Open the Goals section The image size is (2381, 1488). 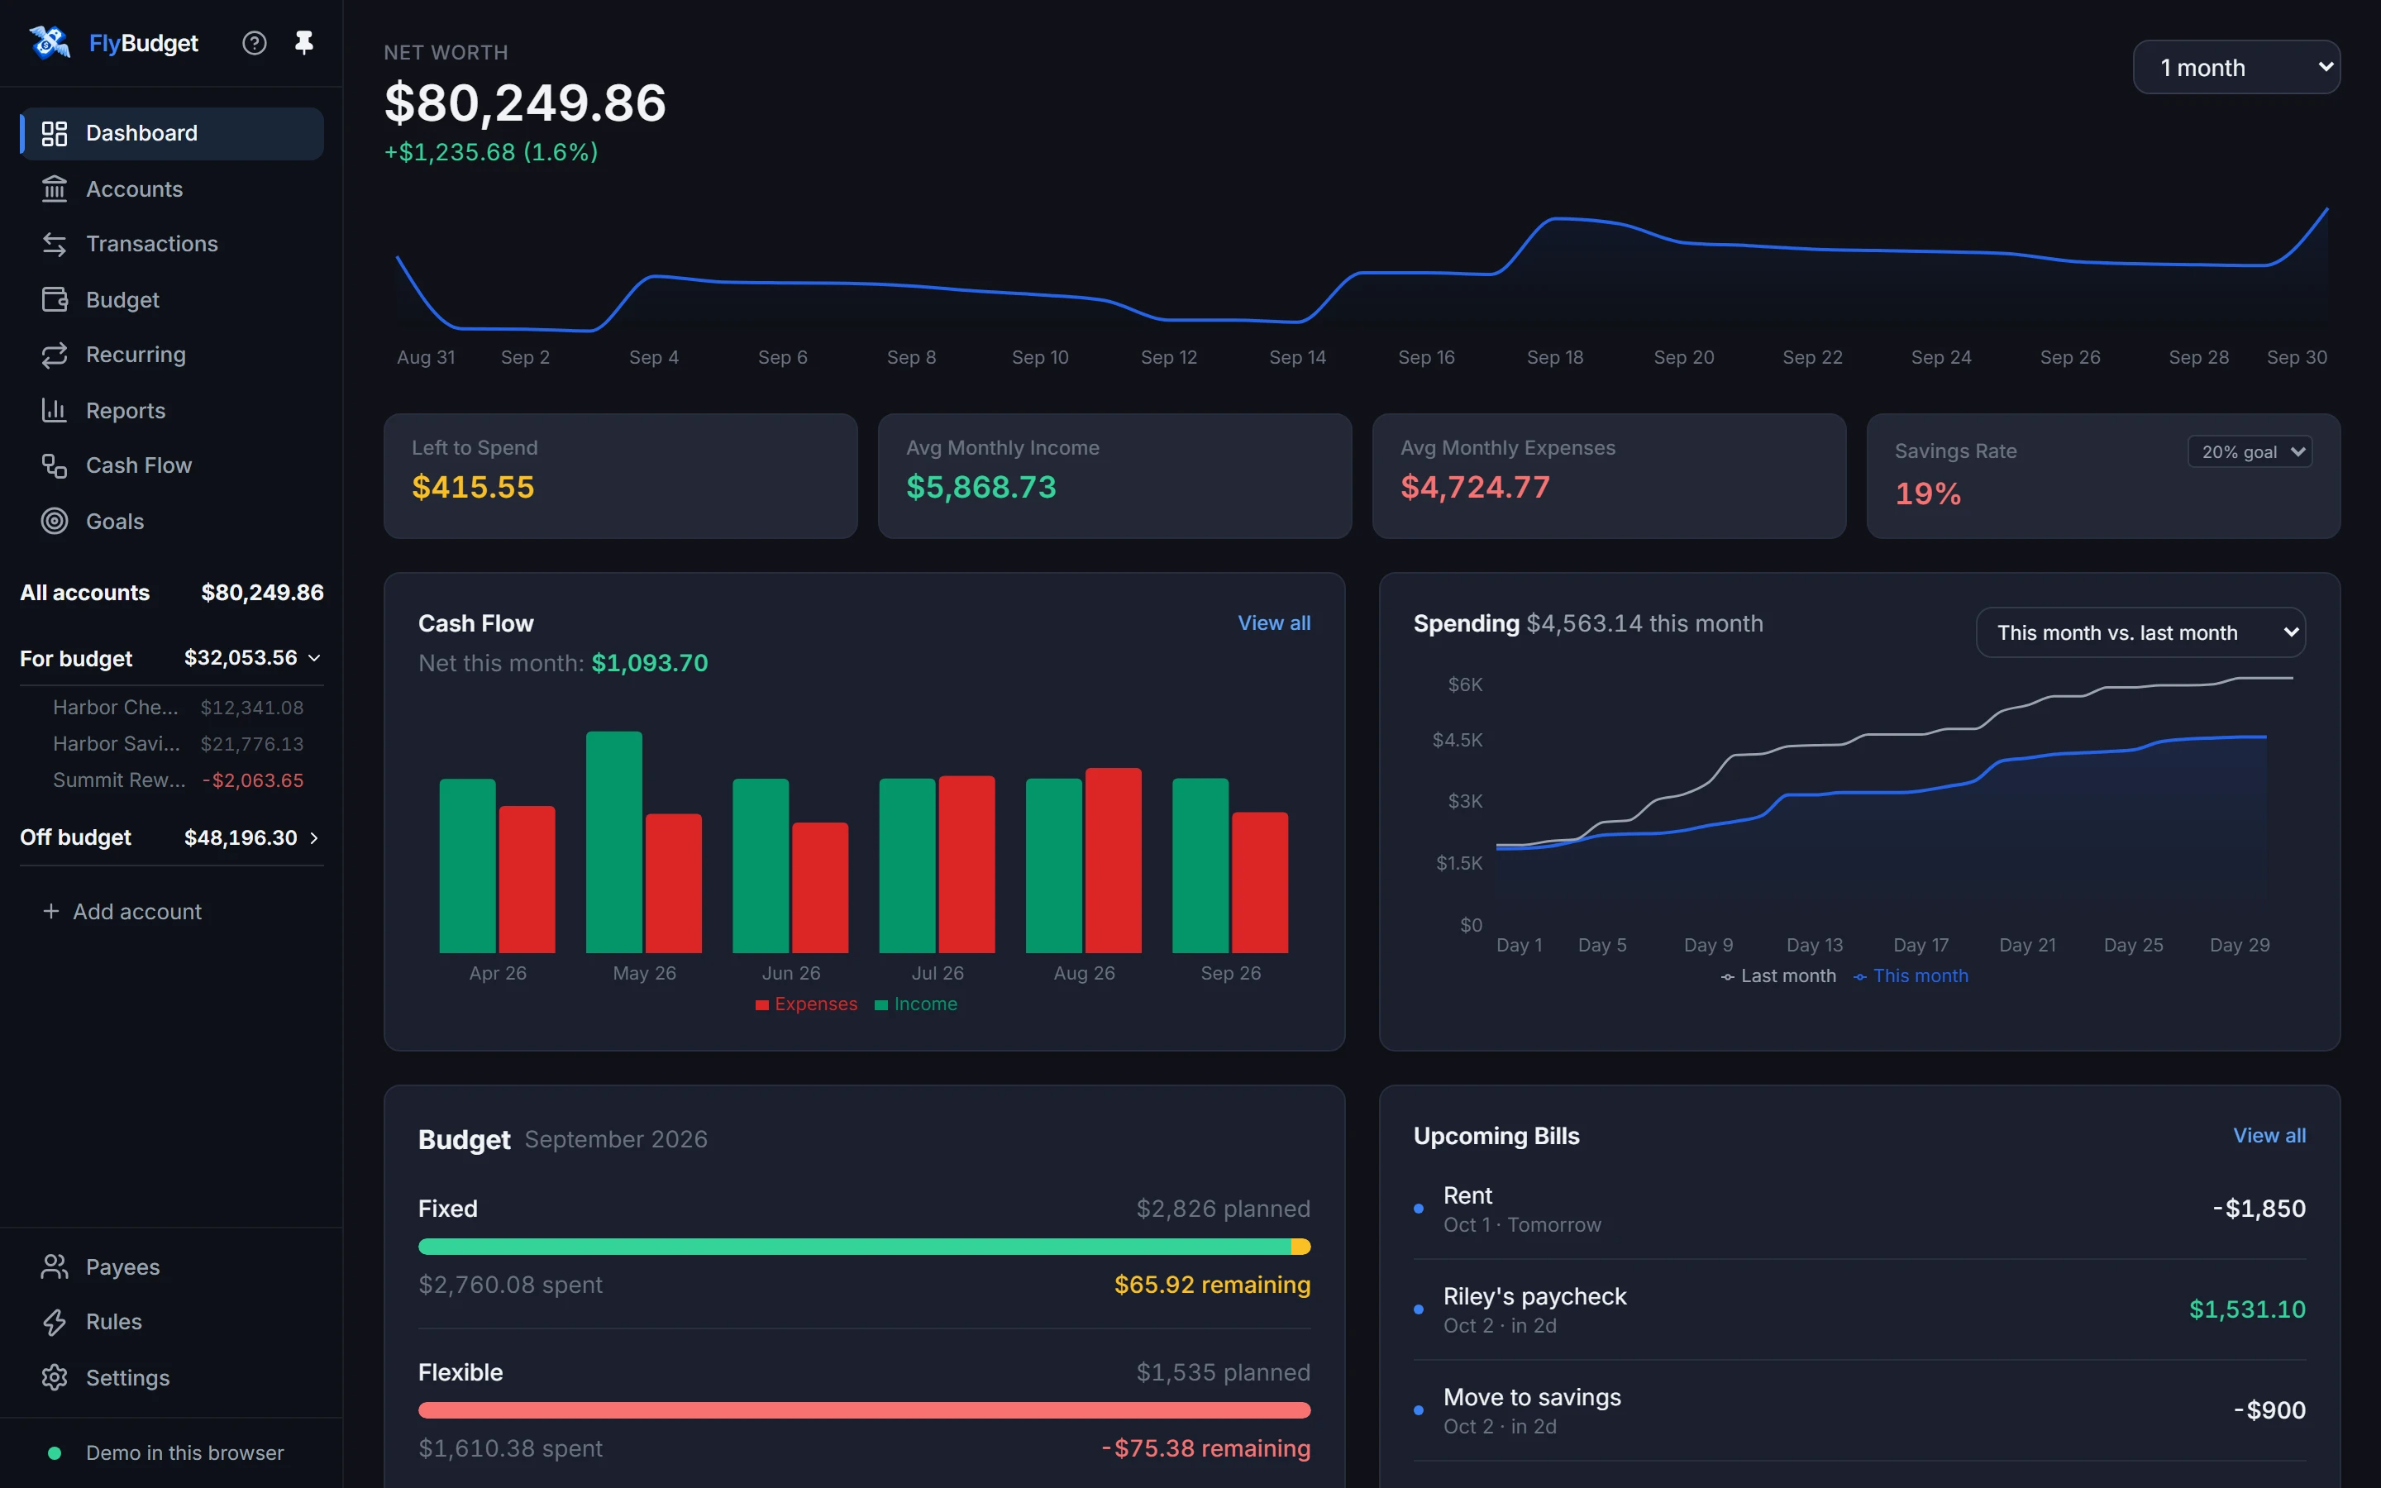coord(172,521)
